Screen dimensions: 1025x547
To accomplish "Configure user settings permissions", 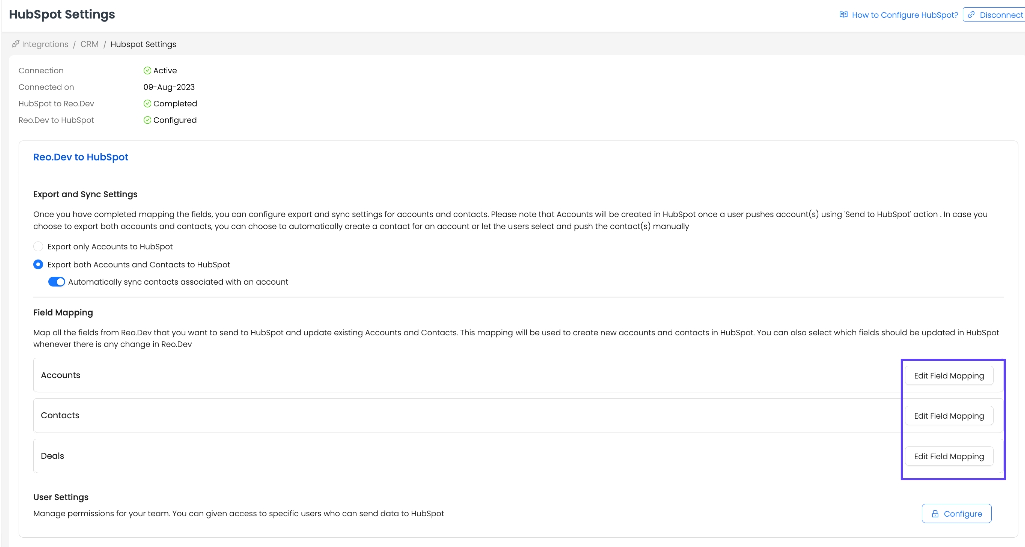I will pyautogui.click(x=956, y=514).
